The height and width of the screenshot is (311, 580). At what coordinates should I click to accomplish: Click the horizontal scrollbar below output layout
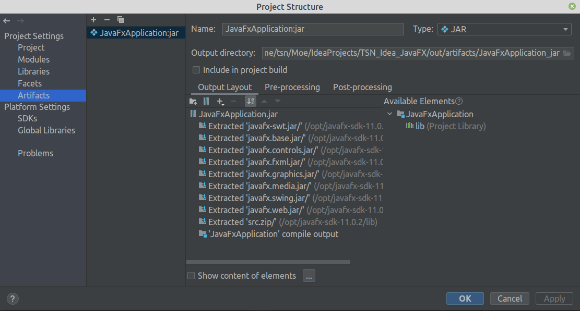pos(268,262)
